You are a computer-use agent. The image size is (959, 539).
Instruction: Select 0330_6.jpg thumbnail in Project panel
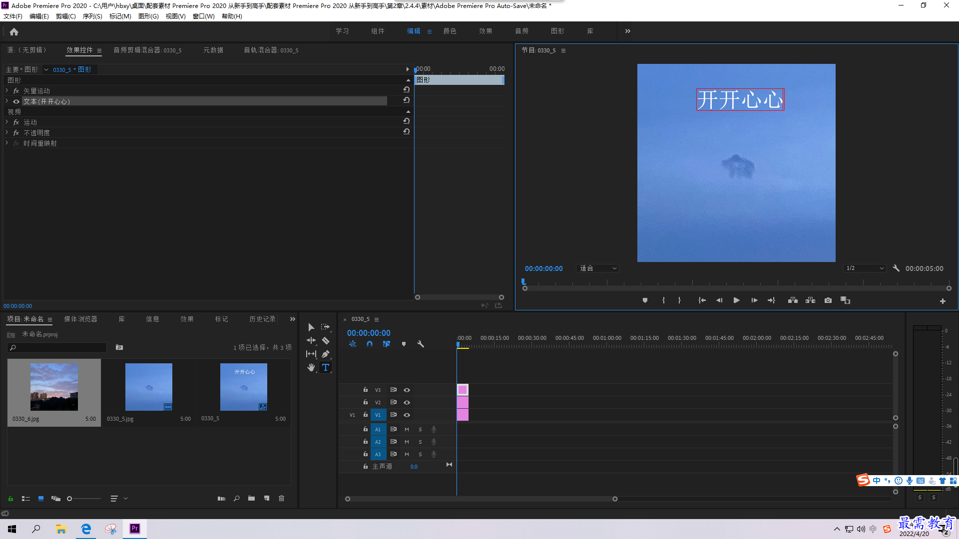(54, 387)
